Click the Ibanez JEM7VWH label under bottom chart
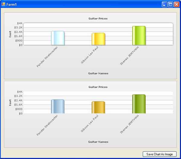 [x=129, y=124]
